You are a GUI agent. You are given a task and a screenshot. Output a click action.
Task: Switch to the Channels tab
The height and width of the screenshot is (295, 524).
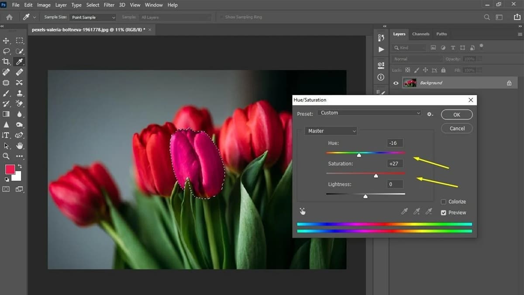pos(421,34)
